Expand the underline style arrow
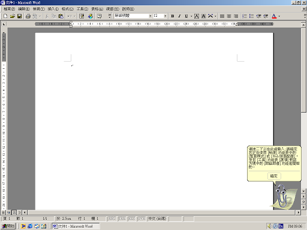Image resolution: width=307 pixels, height=230 pixels. 191,16
